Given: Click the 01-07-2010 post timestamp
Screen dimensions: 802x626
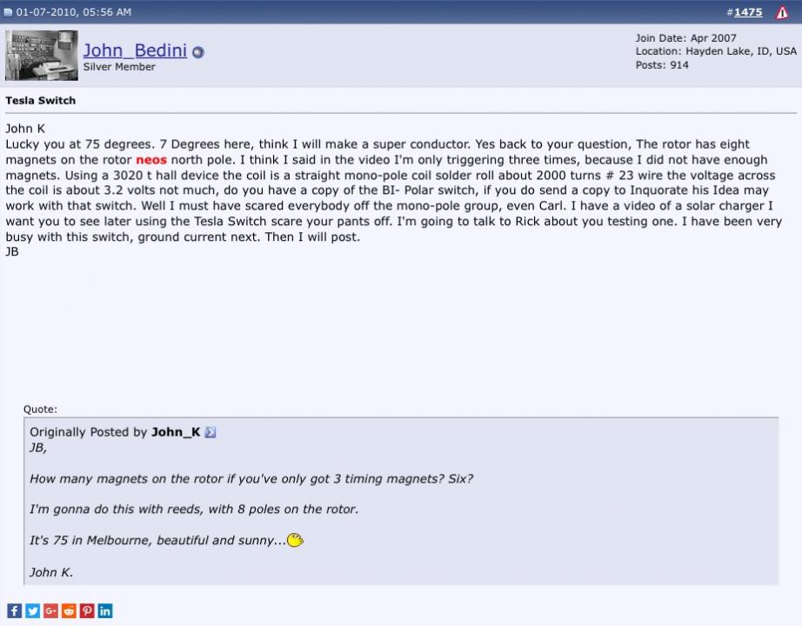Looking at the screenshot, I should point(74,12).
